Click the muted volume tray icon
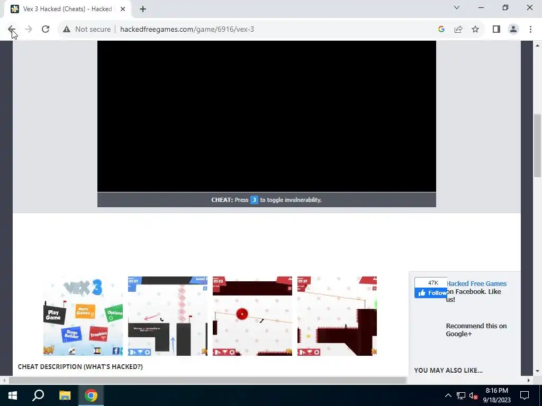Image resolution: width=542 pixels, height=406 pixels. click(x=474, y=395)
